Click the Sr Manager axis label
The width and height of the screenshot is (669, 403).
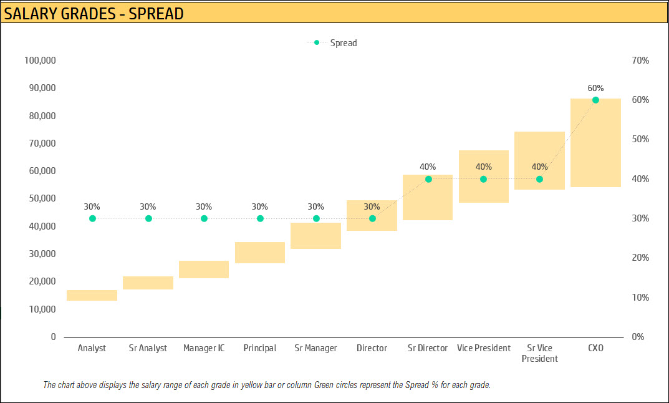point(315,348)
